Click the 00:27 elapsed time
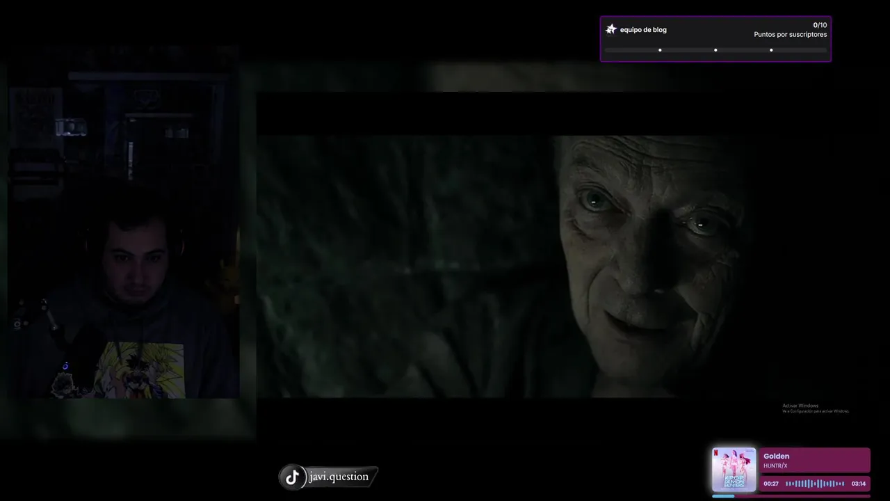Viewport: 890px width, 501px height. [771, 484]
